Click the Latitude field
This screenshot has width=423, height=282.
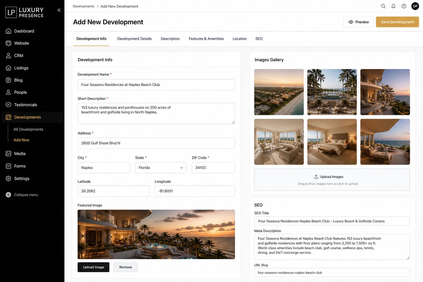pyautogui.click(x=113, y=191)
